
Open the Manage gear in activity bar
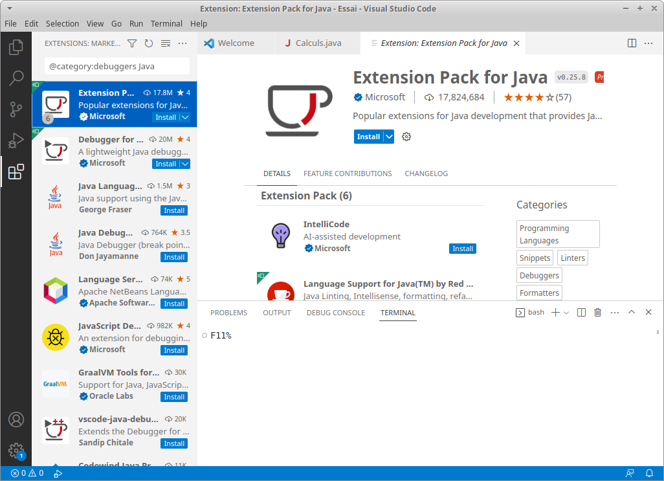click(16, 451)
